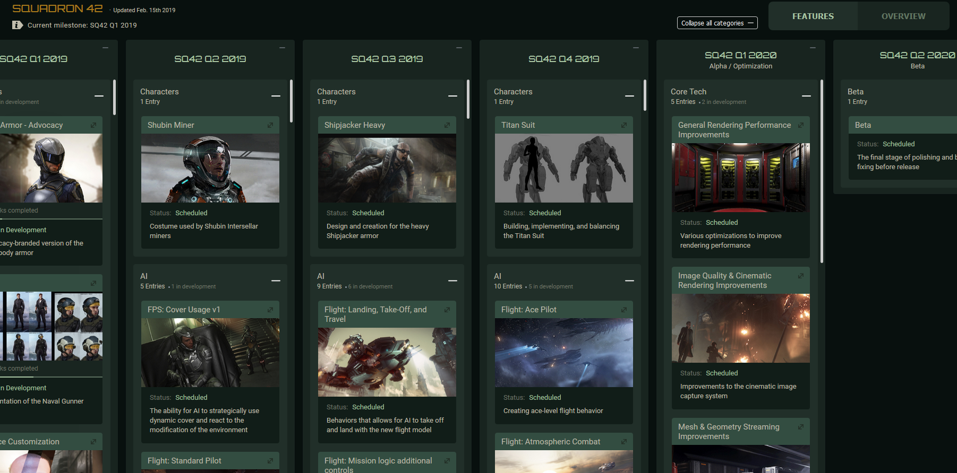Click the Collapse all categories button

pyautogui.click(x=717, y=23)
